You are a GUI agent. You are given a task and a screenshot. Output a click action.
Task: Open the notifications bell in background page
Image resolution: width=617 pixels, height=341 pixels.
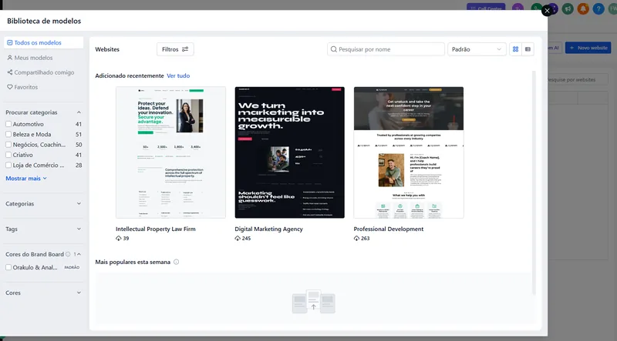point(583,8)
